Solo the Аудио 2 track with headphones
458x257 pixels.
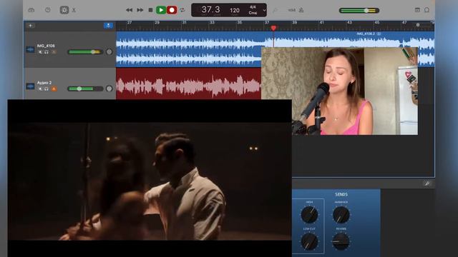tap(47, 89)
